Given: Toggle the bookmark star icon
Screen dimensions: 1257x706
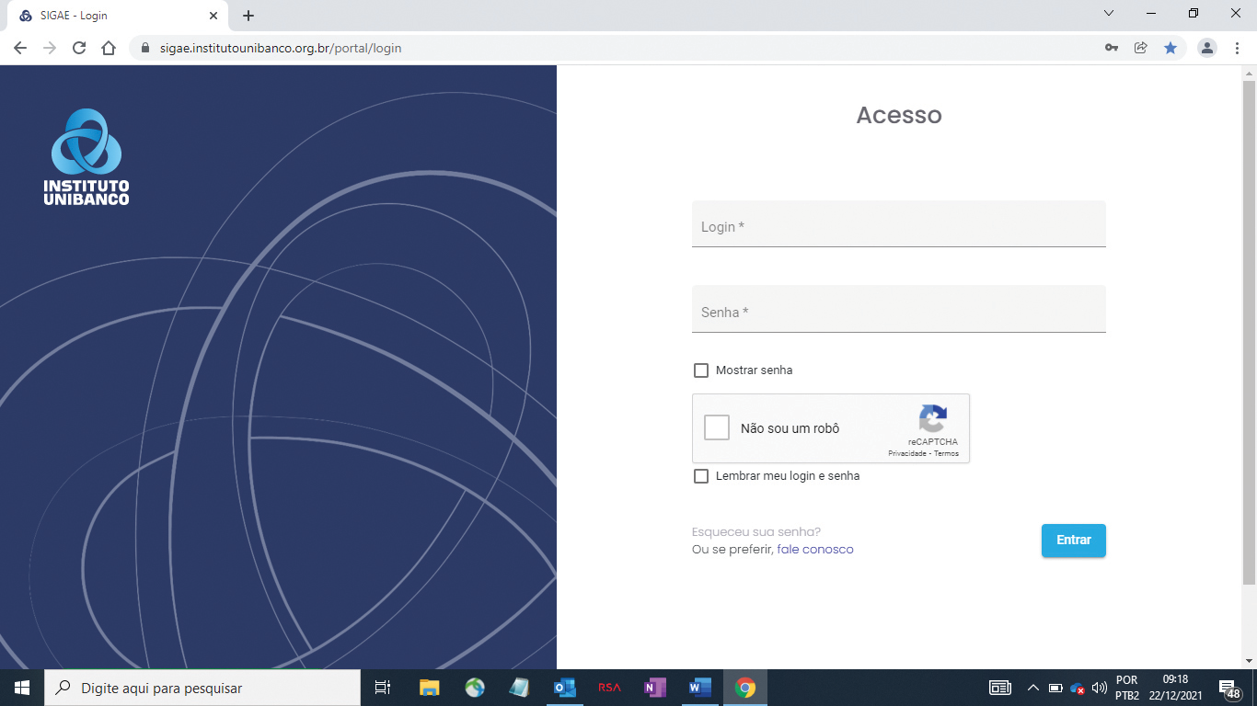Looking at the screenshot, I should click(x=1171, y=48).
